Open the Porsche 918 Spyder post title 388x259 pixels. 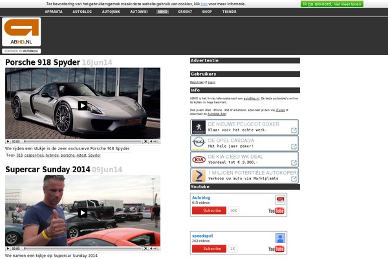(43, 62)
